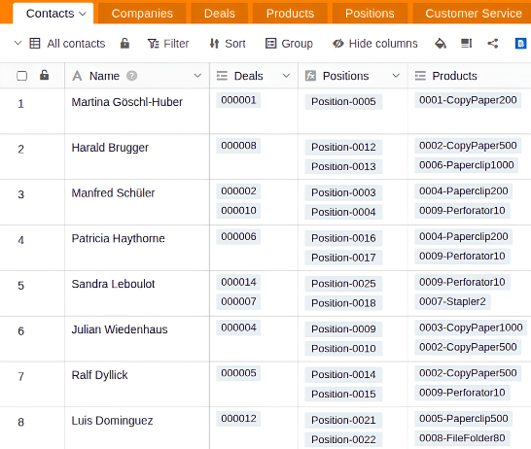The height and width of the screenshot is (449, 531).
Task: Click product tag 0006-Paperclip1000
Action: [466, 165]
